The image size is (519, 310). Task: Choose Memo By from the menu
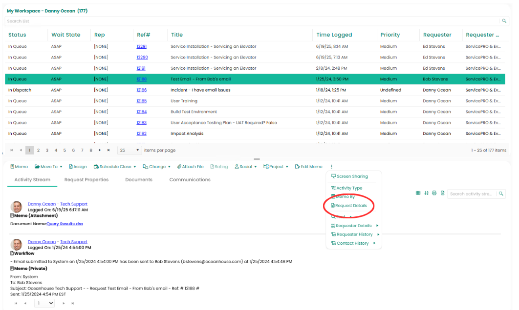343,196
